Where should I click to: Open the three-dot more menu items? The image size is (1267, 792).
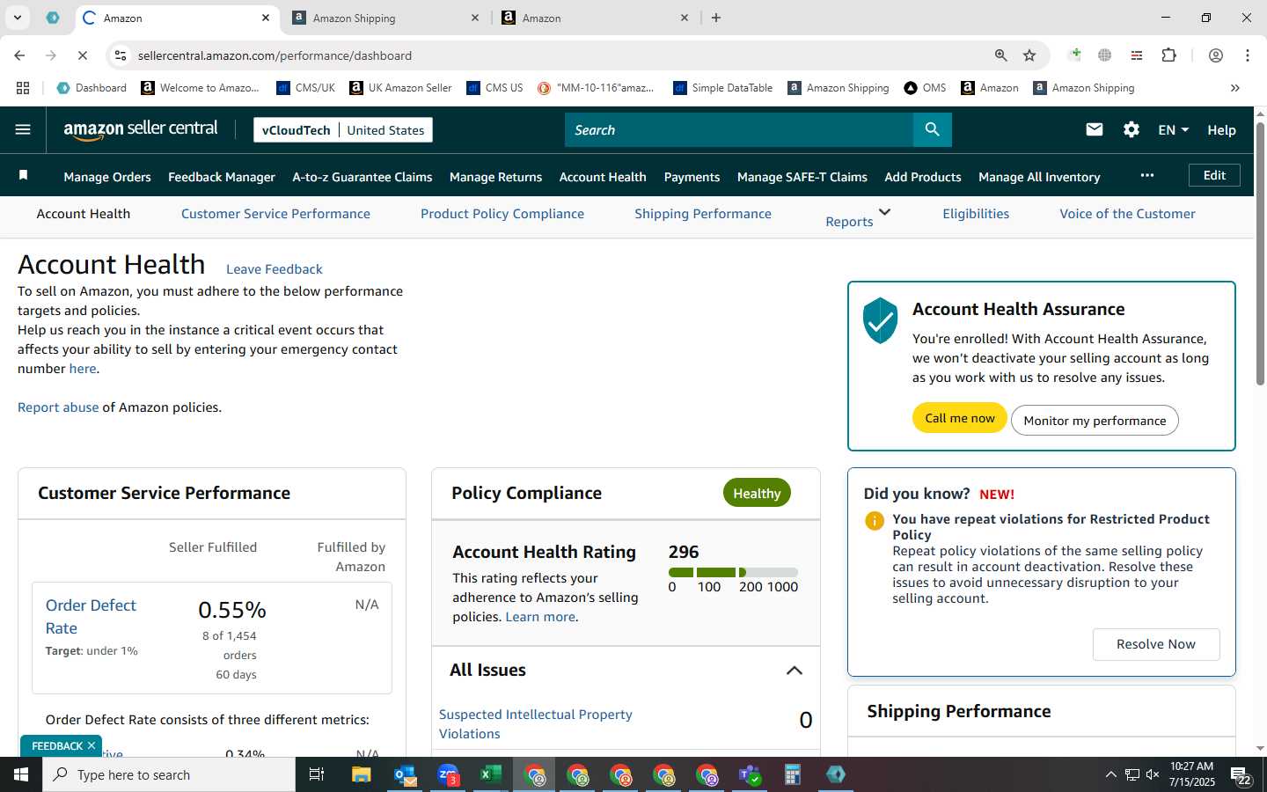(x=1147, y=175)
